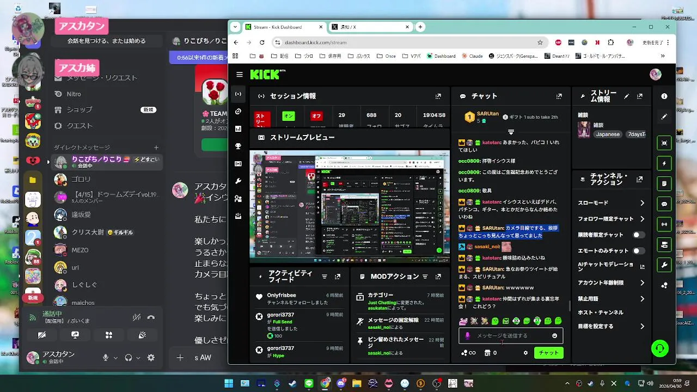
Task: Toggle 購読者限定チャット switch
Action: [638, 235]
